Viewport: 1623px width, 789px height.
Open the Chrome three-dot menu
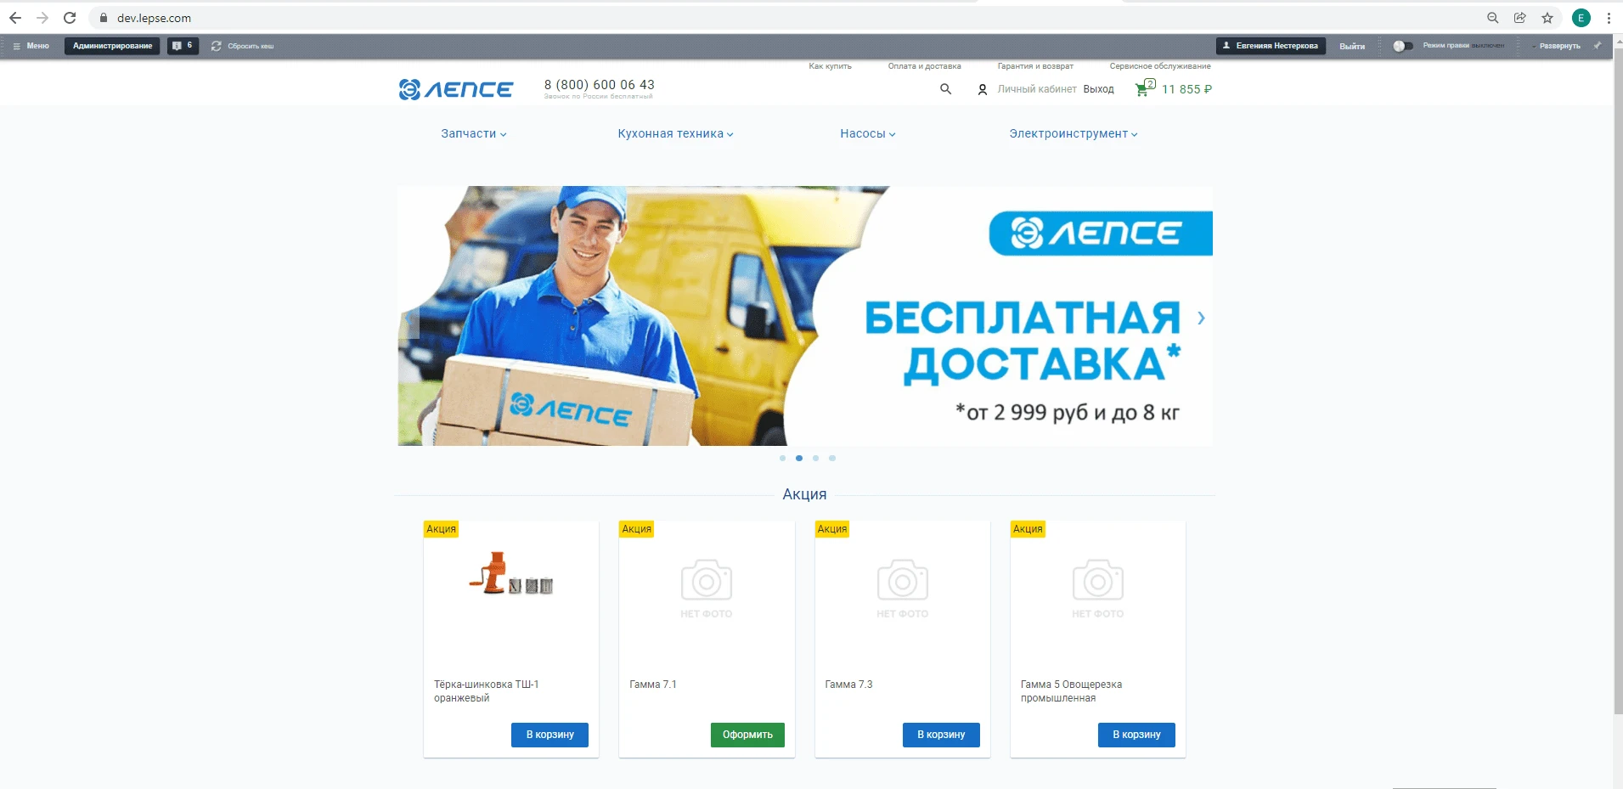point(1608,18)
